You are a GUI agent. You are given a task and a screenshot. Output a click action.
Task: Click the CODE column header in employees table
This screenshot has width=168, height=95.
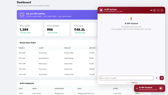coord(21,89)
